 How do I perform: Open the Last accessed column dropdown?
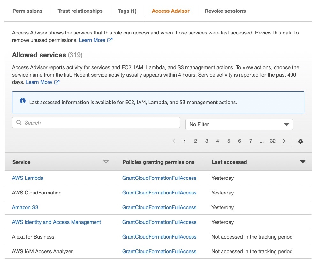click(x=302, y=162)
